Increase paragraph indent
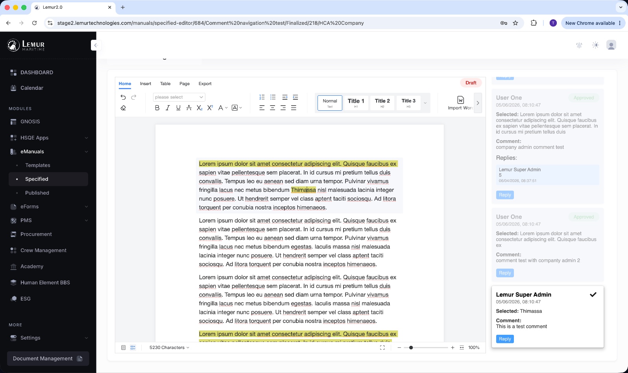The image size is (628, 373). pos(285,97)
